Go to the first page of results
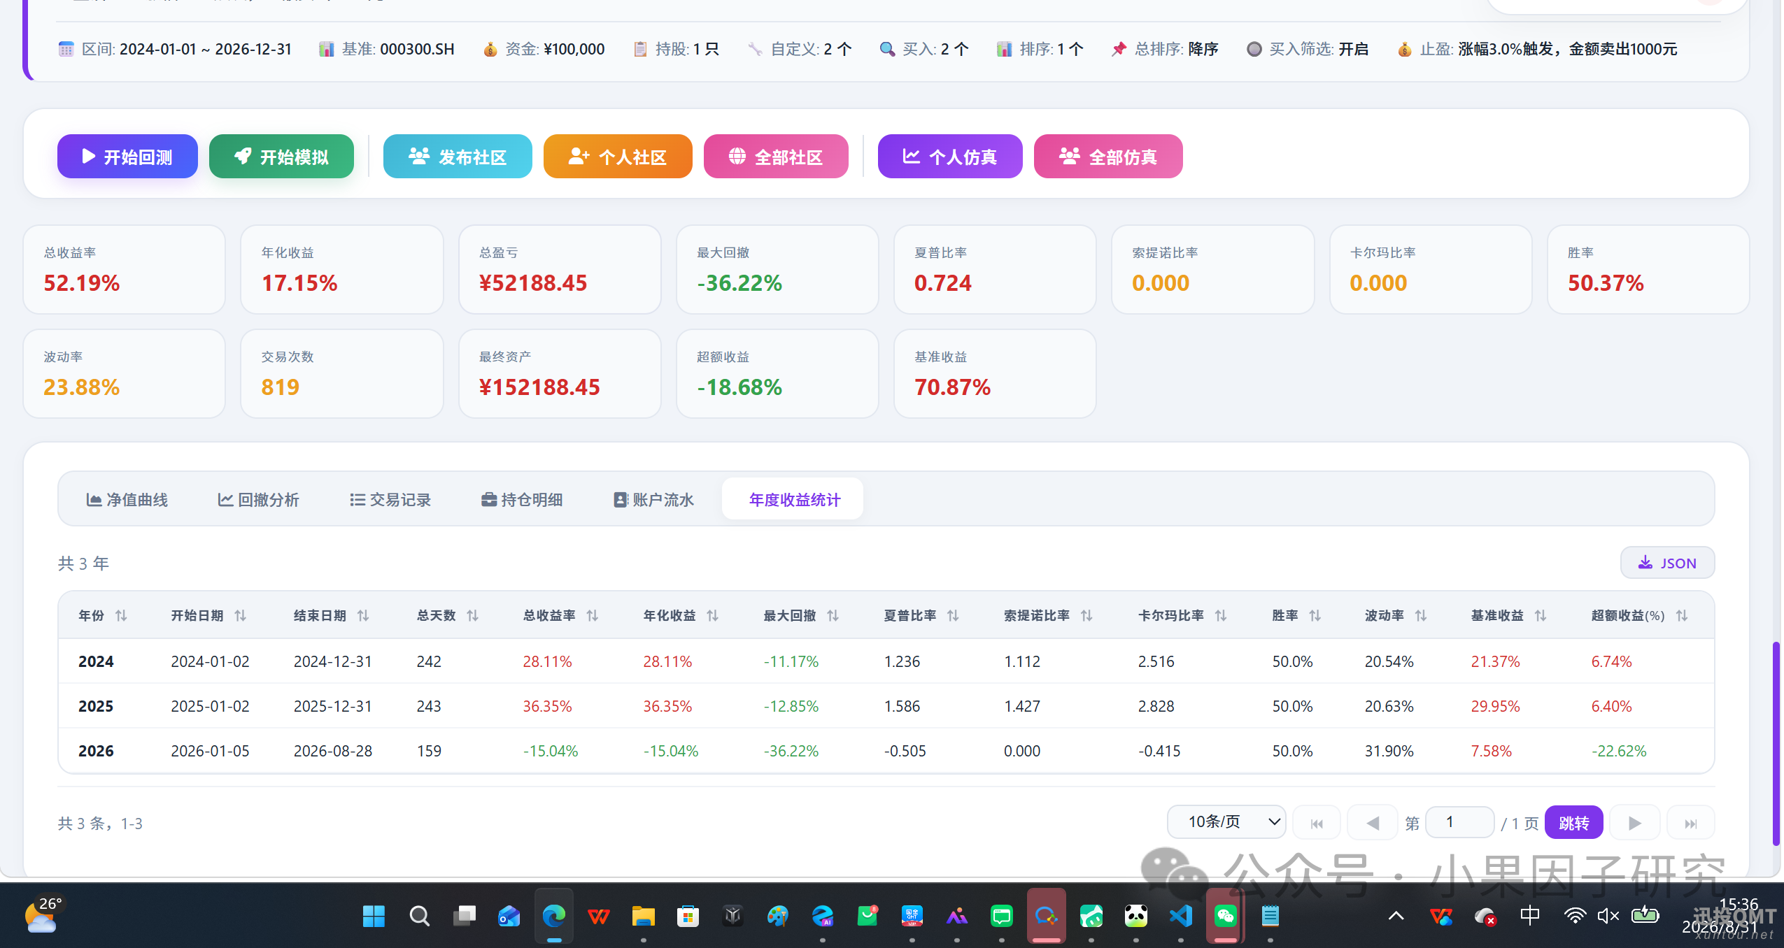This screenshot has width=1784, height=948. (1317, 823)
